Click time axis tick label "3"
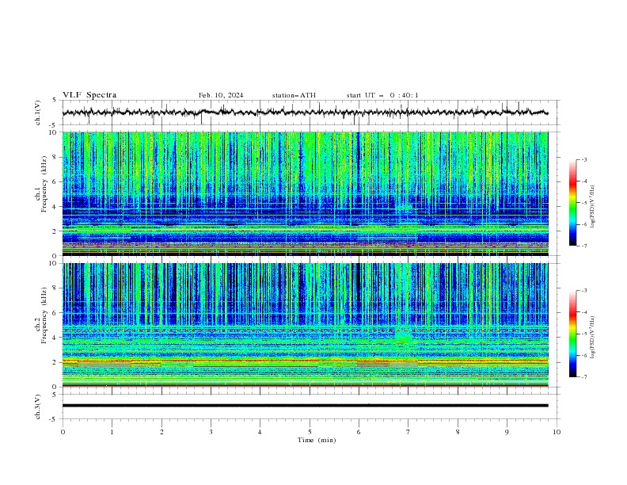Screen dimensions: 627x485 pos(211,432)
